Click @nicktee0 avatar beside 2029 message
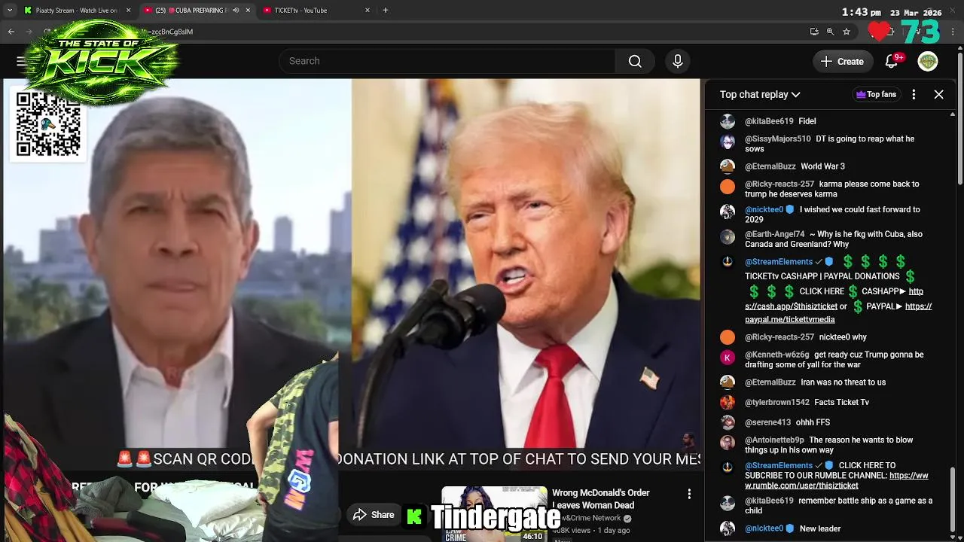This screenshot has height=542, width=964. point(728,212)
